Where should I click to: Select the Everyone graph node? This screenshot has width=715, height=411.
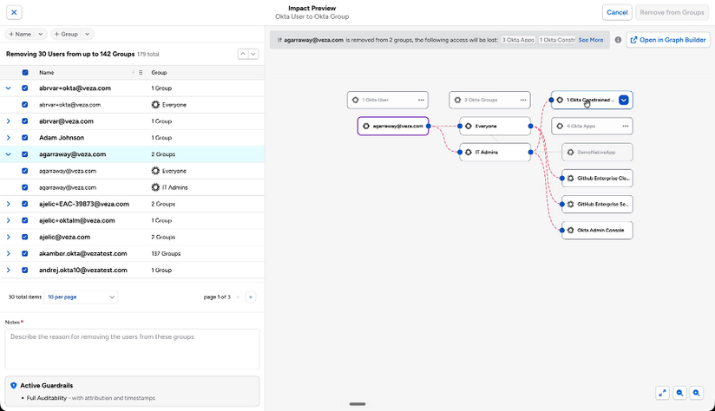tap(495, 127)
